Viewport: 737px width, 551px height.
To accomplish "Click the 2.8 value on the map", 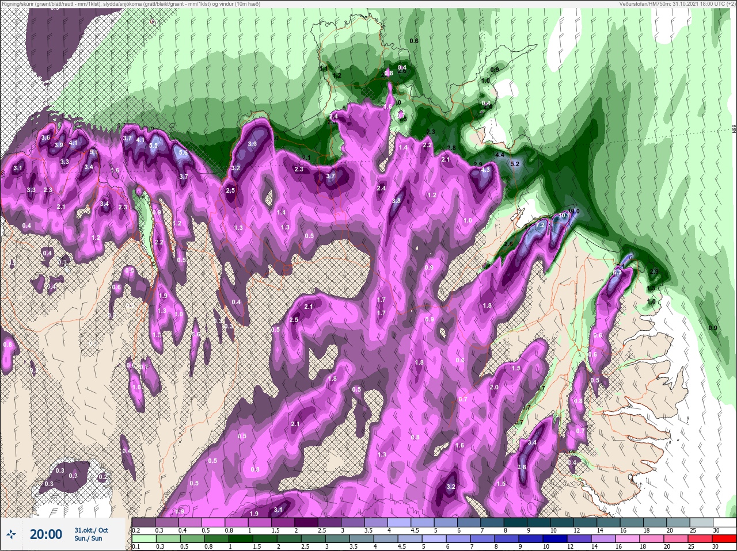I will pyautogui.click(x=451, y=148).
